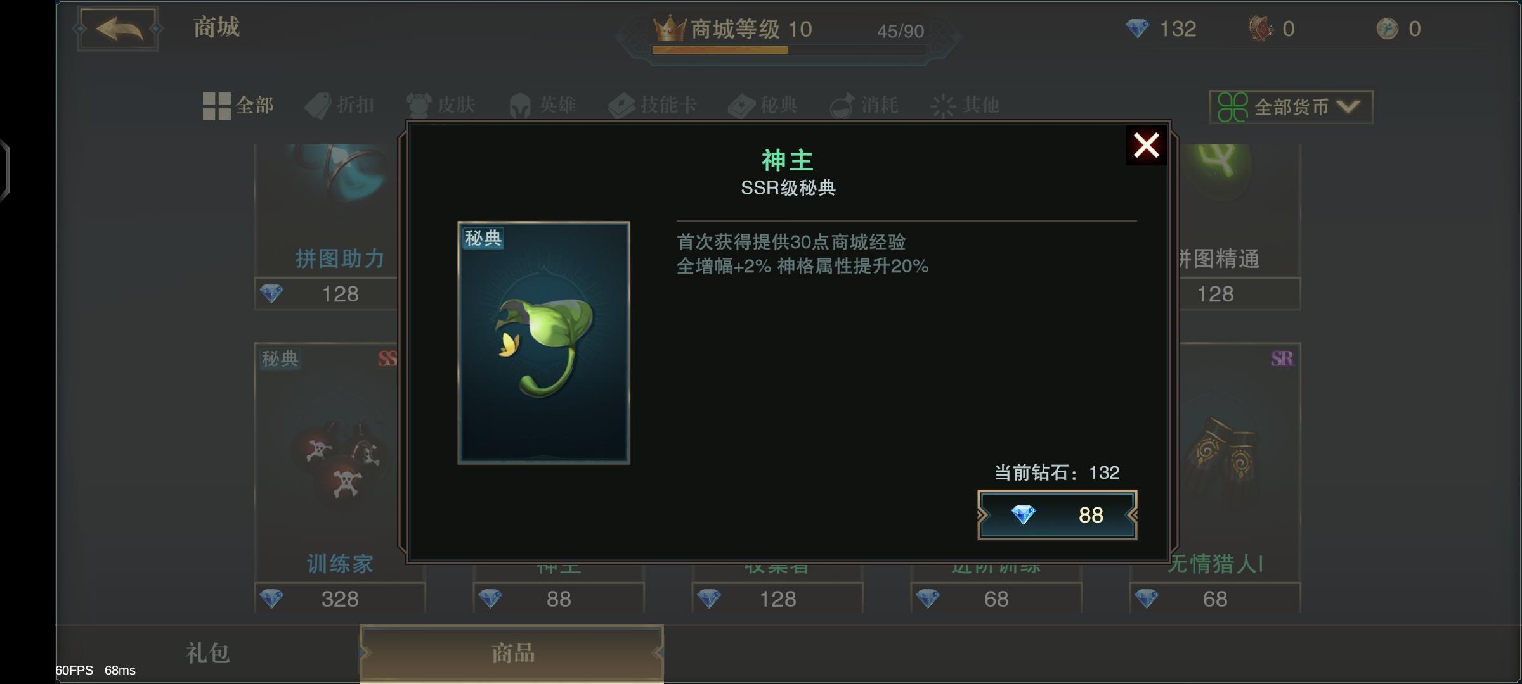Select the 英雄 hero helmet filter
This screenshot has width=1522, height=684.
pos(543,105)
